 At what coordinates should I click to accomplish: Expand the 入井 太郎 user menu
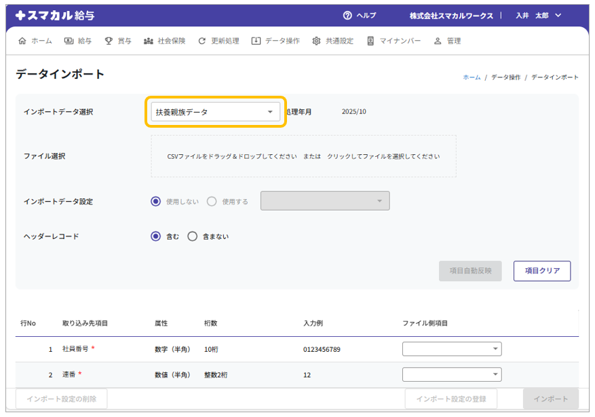[539, 16]
